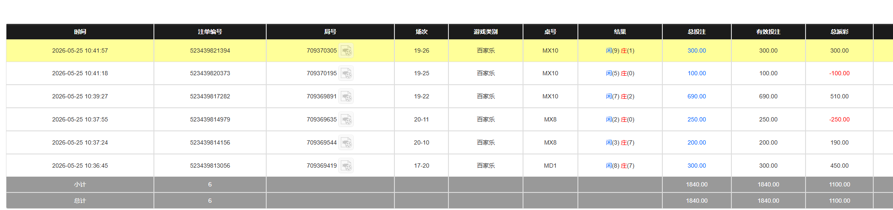Open the 200.00 total bet link
The width and height of the screenshot is (893, 210).
coord(697,142)
